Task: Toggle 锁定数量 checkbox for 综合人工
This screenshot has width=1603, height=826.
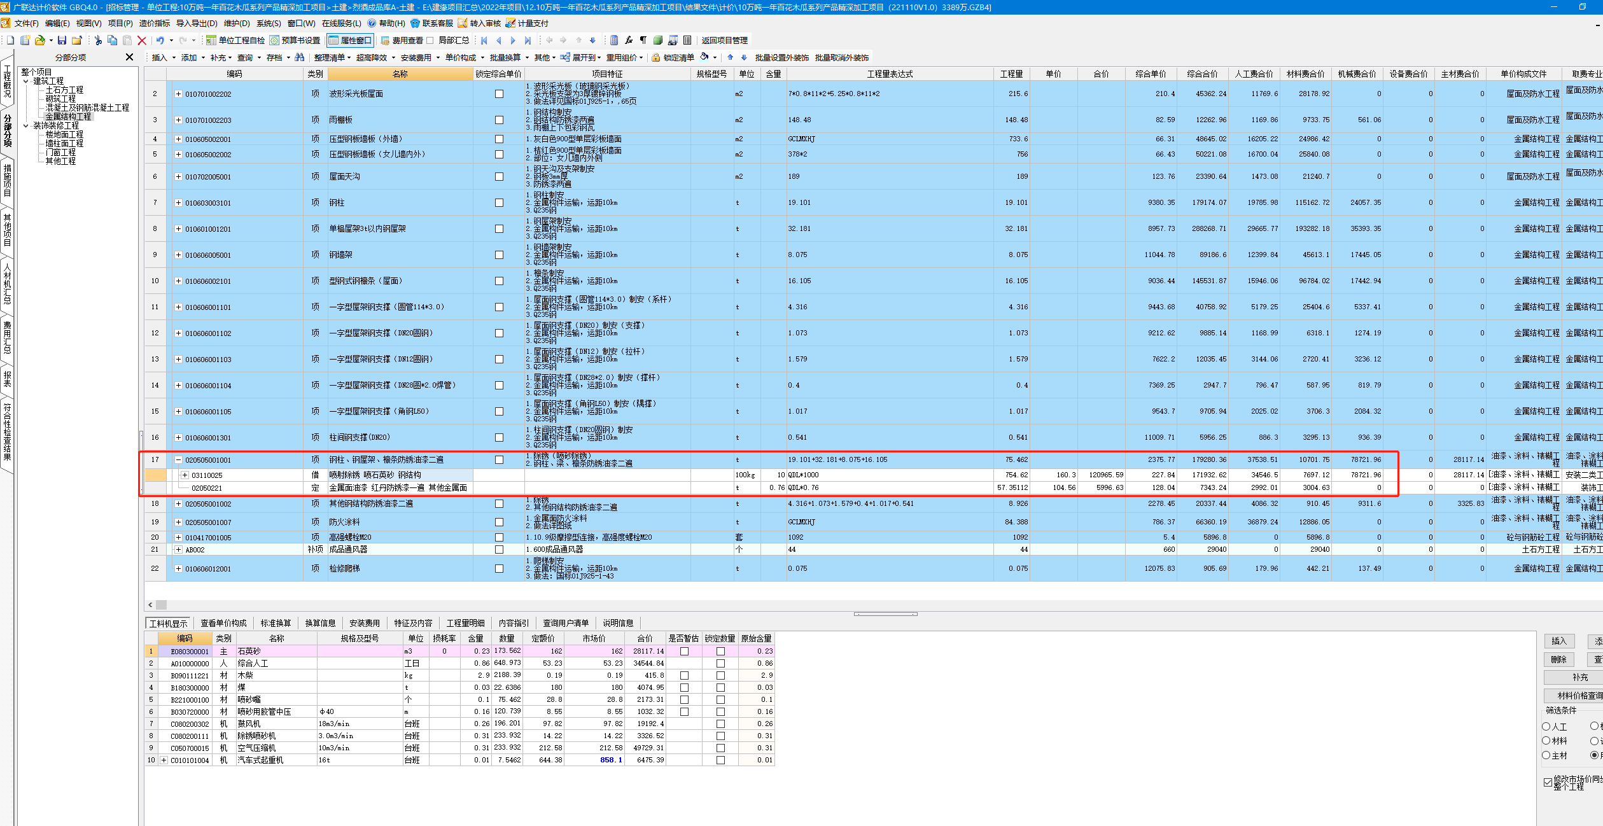Action: pos(720,663)
